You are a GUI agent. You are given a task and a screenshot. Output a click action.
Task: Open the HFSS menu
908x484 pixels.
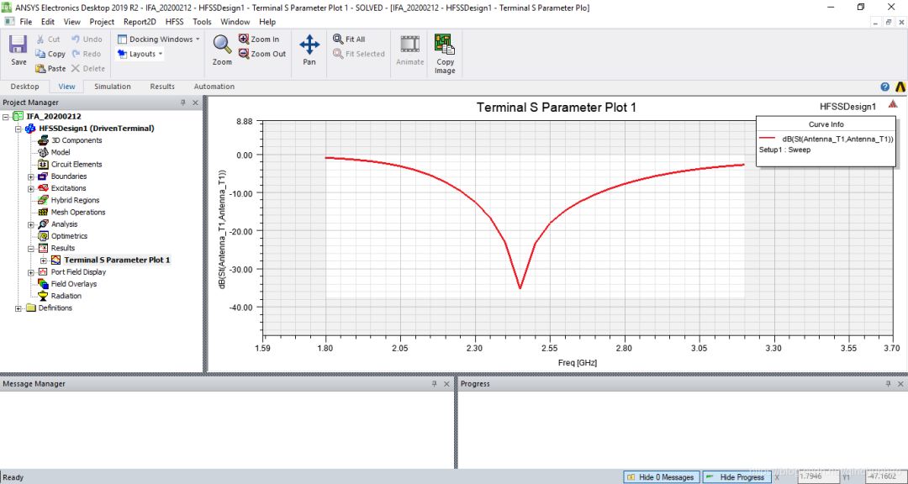[x=174, y=21]
